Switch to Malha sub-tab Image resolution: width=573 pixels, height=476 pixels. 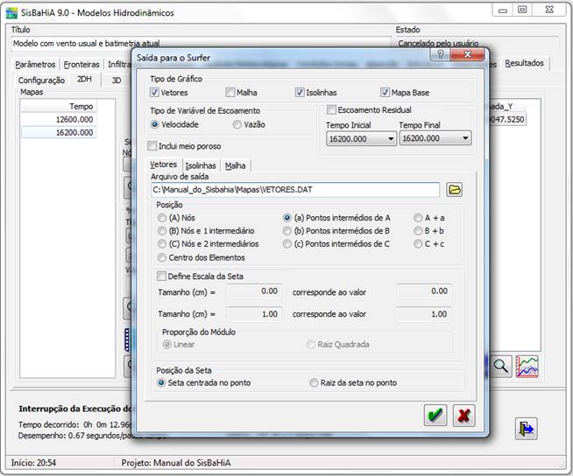235,165
